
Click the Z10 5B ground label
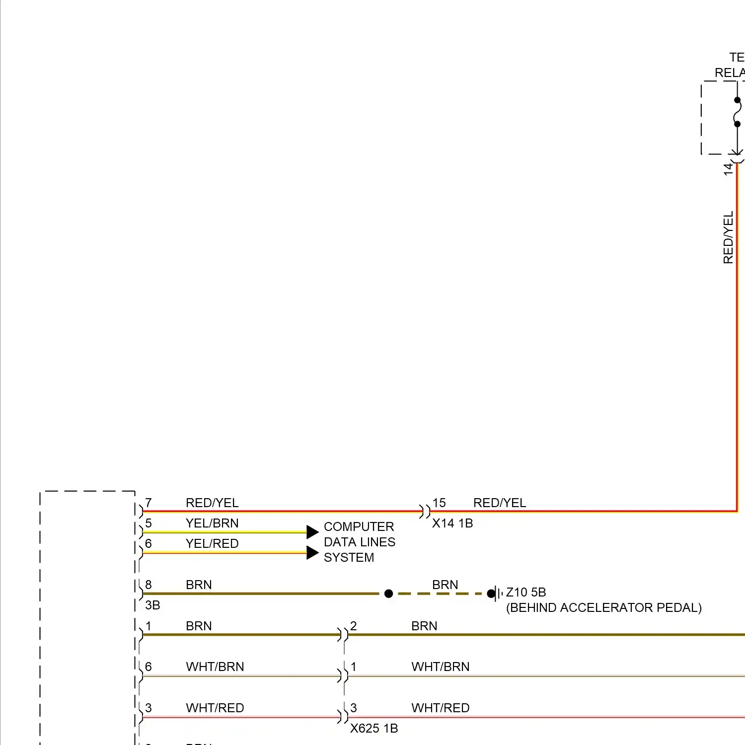tap(526, 592)
